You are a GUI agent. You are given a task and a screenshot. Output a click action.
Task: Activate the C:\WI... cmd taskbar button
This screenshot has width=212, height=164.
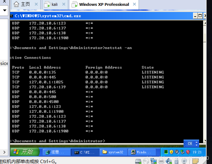(85, 152)
